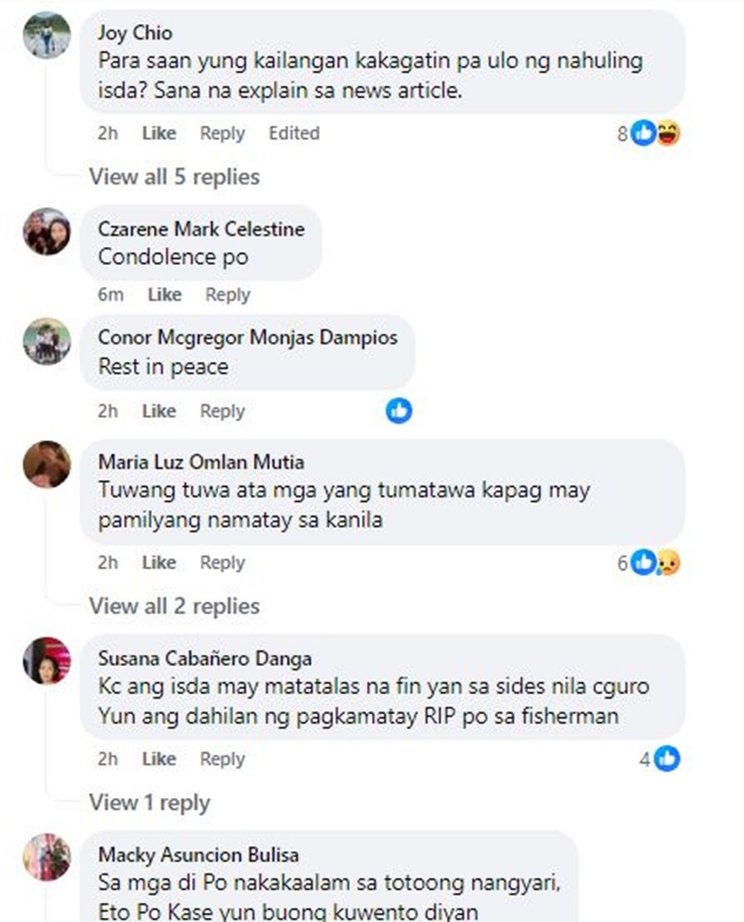Screen dimensions: 744x922
Task: View Edited history on Joy Chio's comment
Action: 294,134
